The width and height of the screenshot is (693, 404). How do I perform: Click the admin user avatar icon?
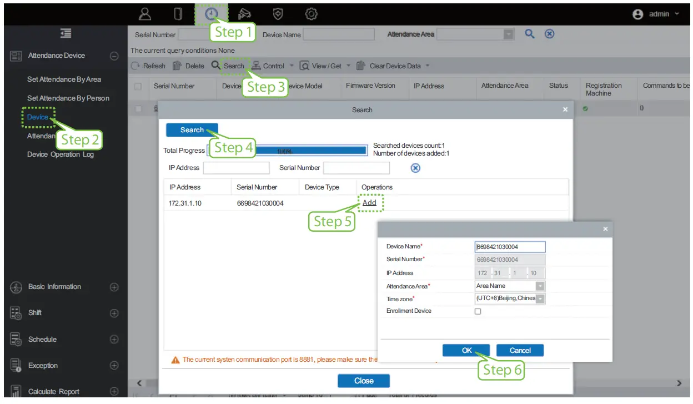tap(638, 14)
